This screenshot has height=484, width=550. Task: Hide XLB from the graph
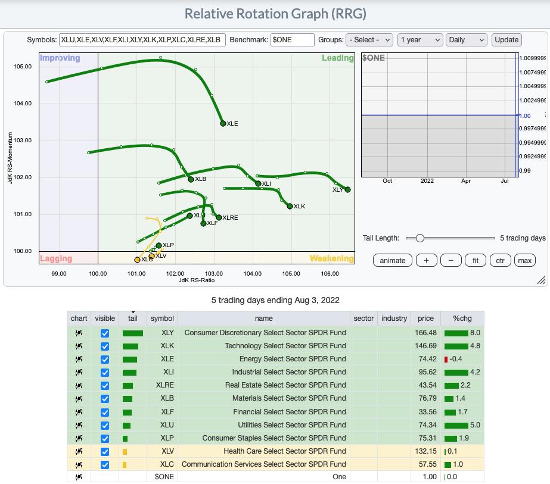(x=105, y=399)
